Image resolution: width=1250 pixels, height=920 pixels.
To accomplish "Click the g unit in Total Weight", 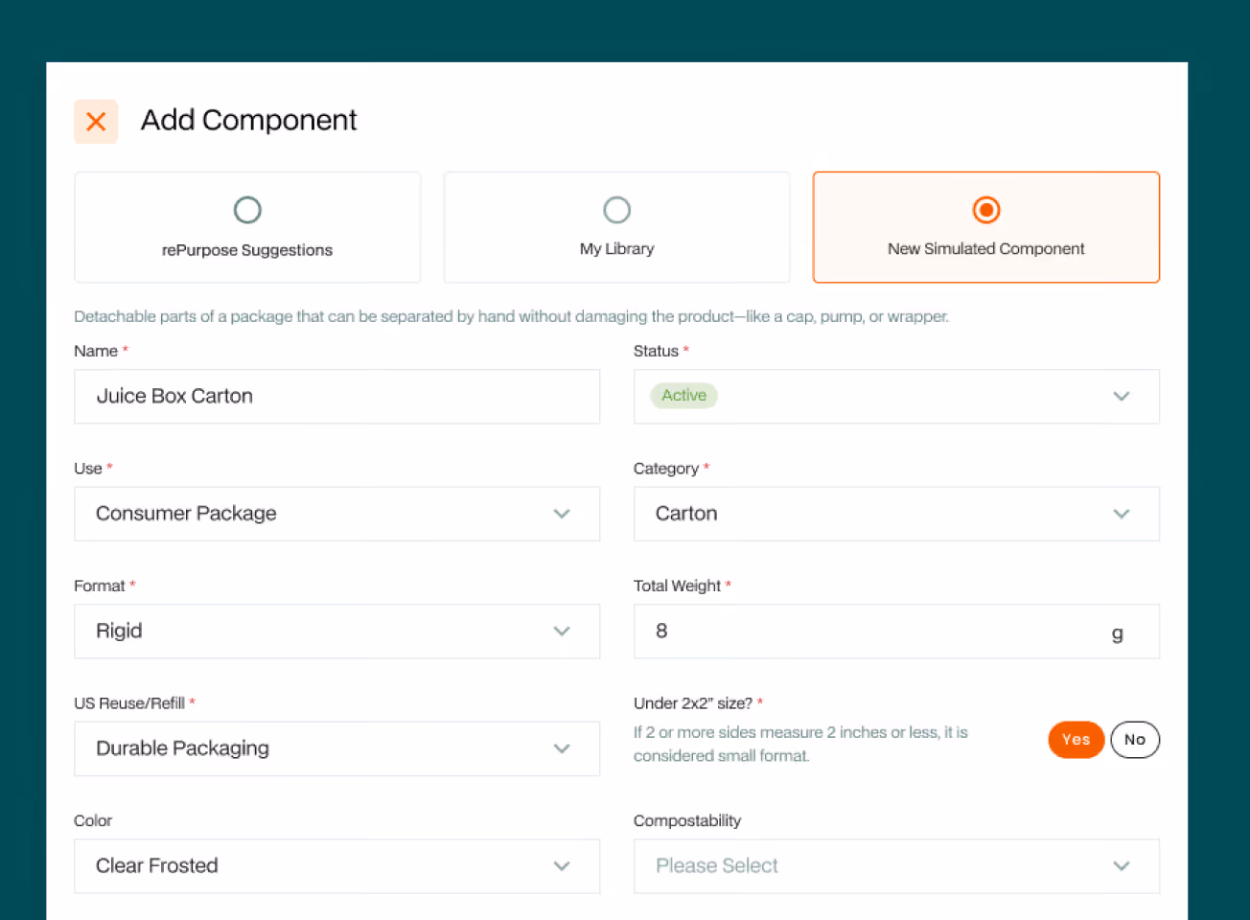I will (1117, 632).
